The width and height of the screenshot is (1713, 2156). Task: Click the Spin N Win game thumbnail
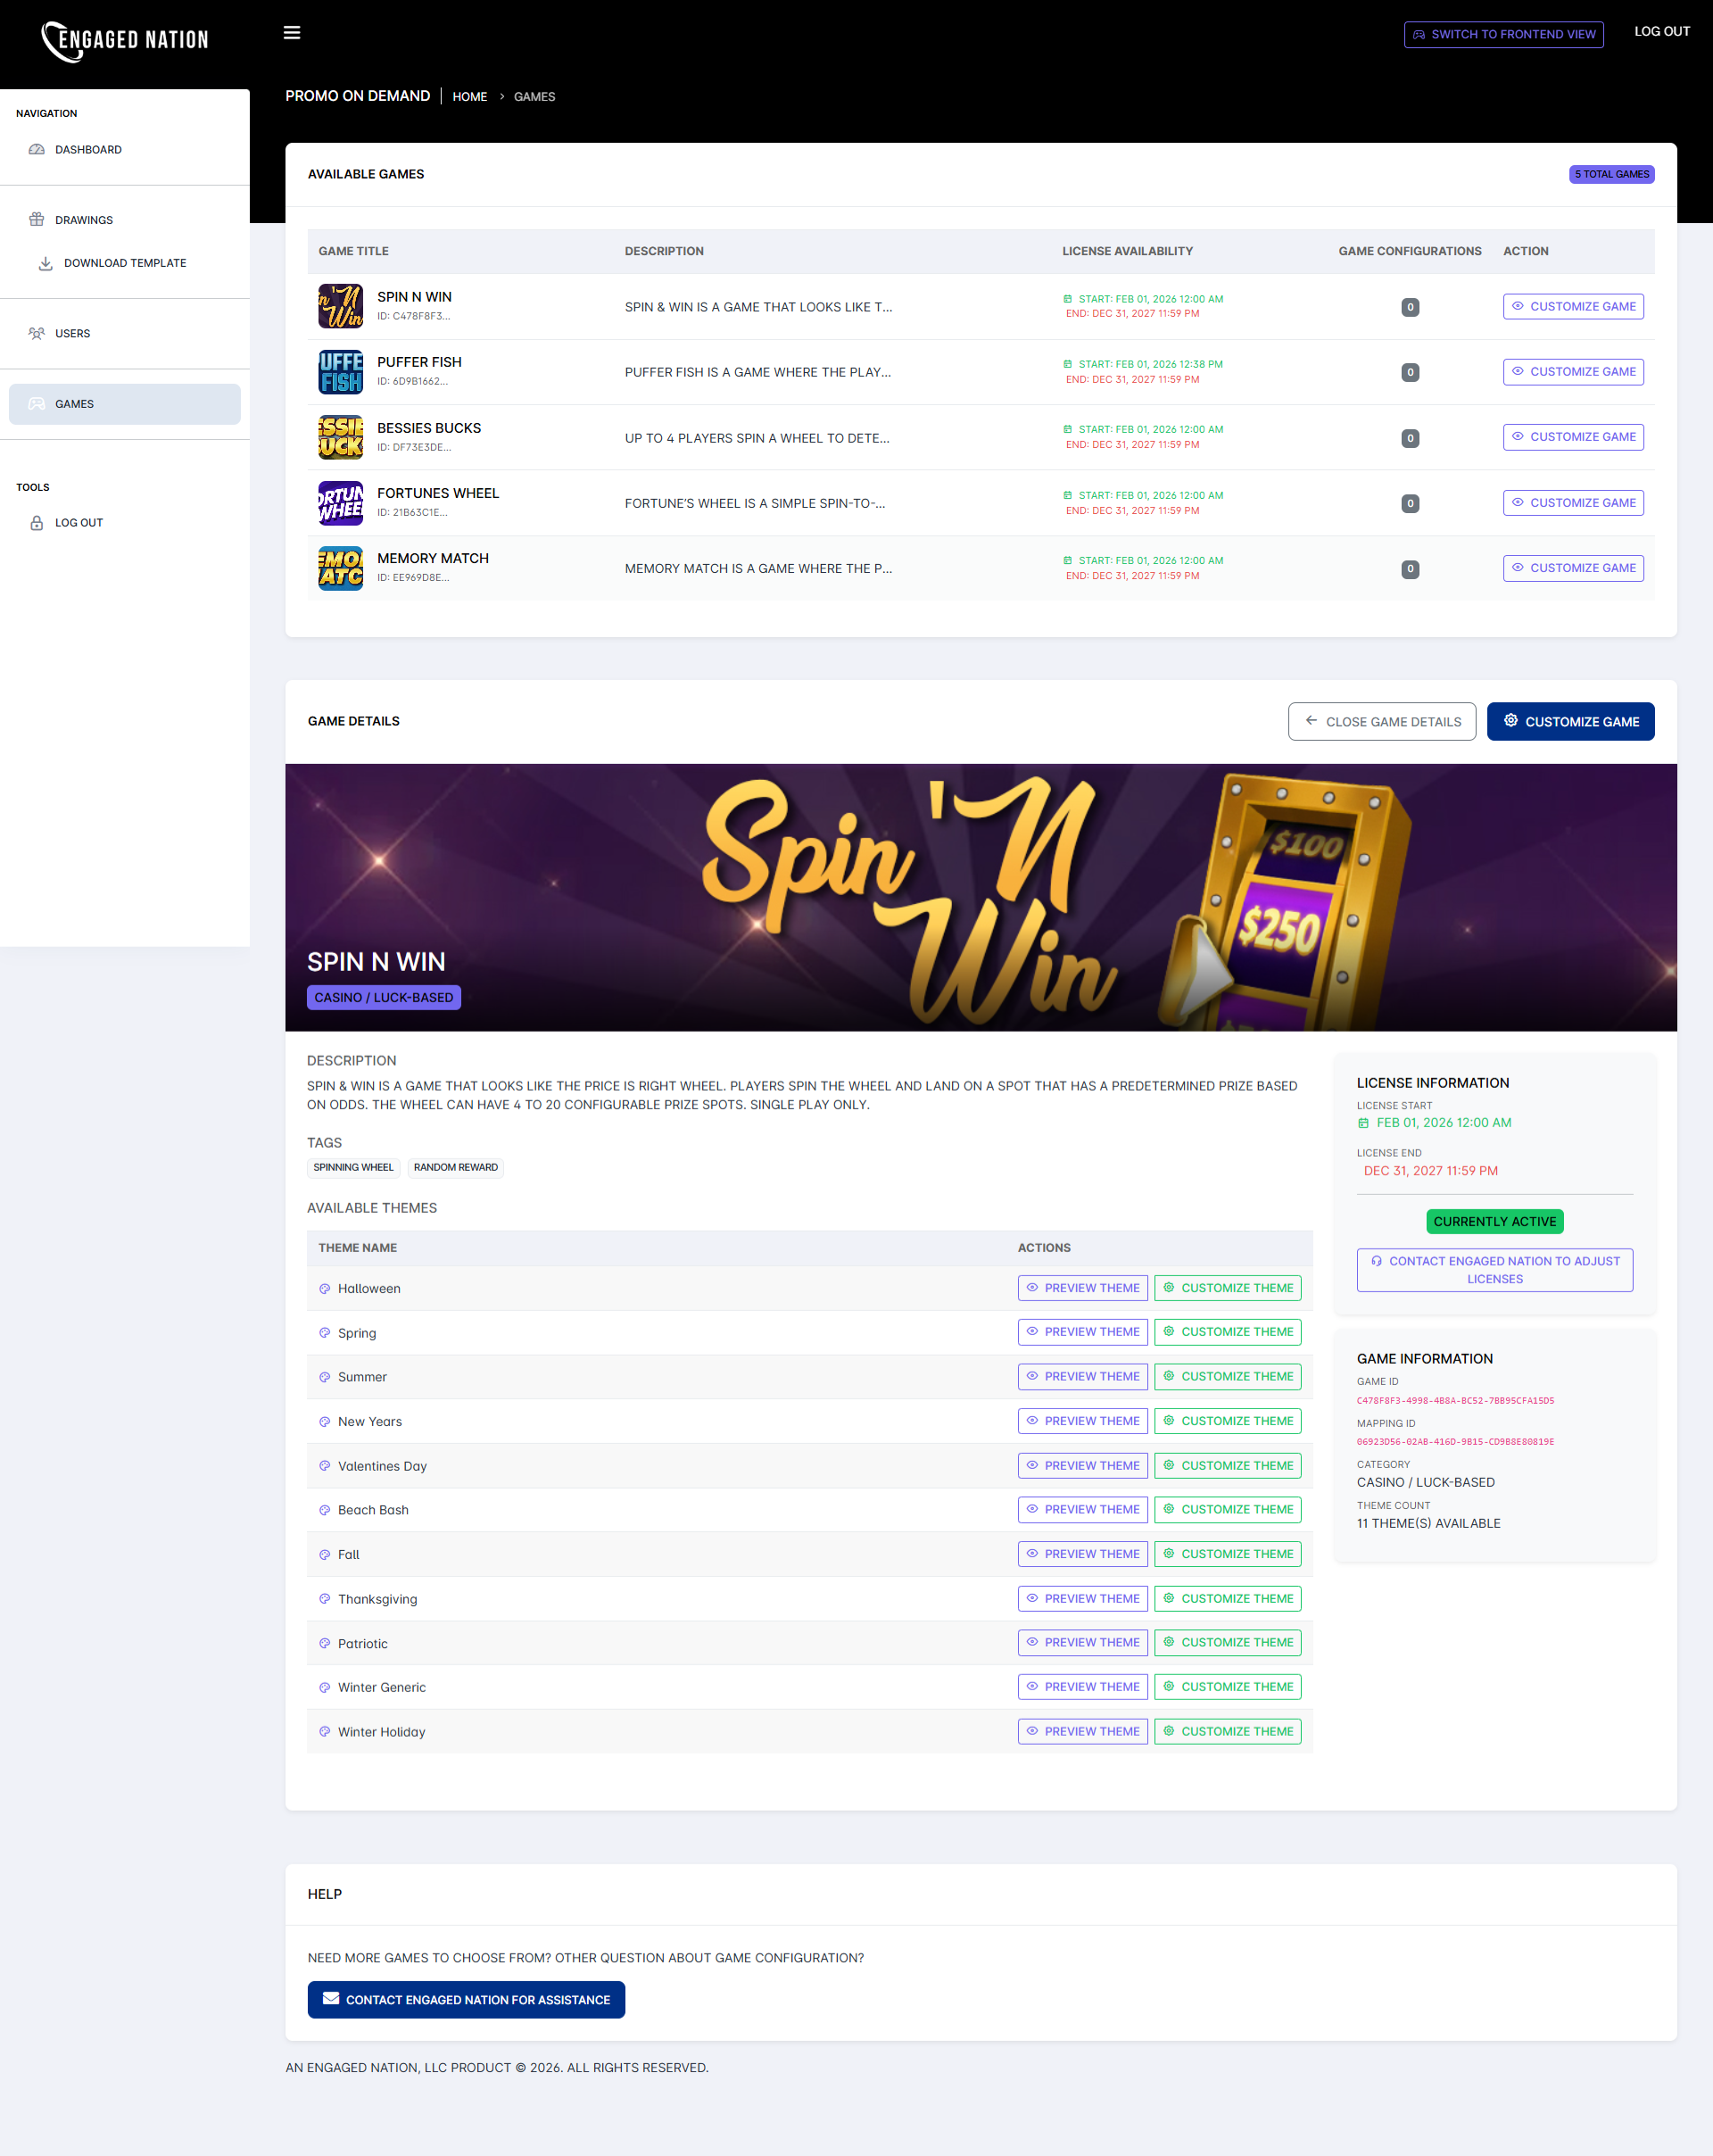click(x=340, y=306)
